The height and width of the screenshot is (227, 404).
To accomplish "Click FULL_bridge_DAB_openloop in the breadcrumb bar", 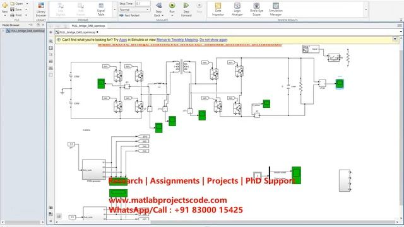I will 77,32.
